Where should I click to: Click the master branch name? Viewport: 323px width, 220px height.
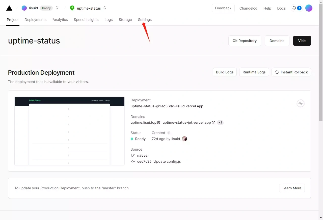(143, 155)
